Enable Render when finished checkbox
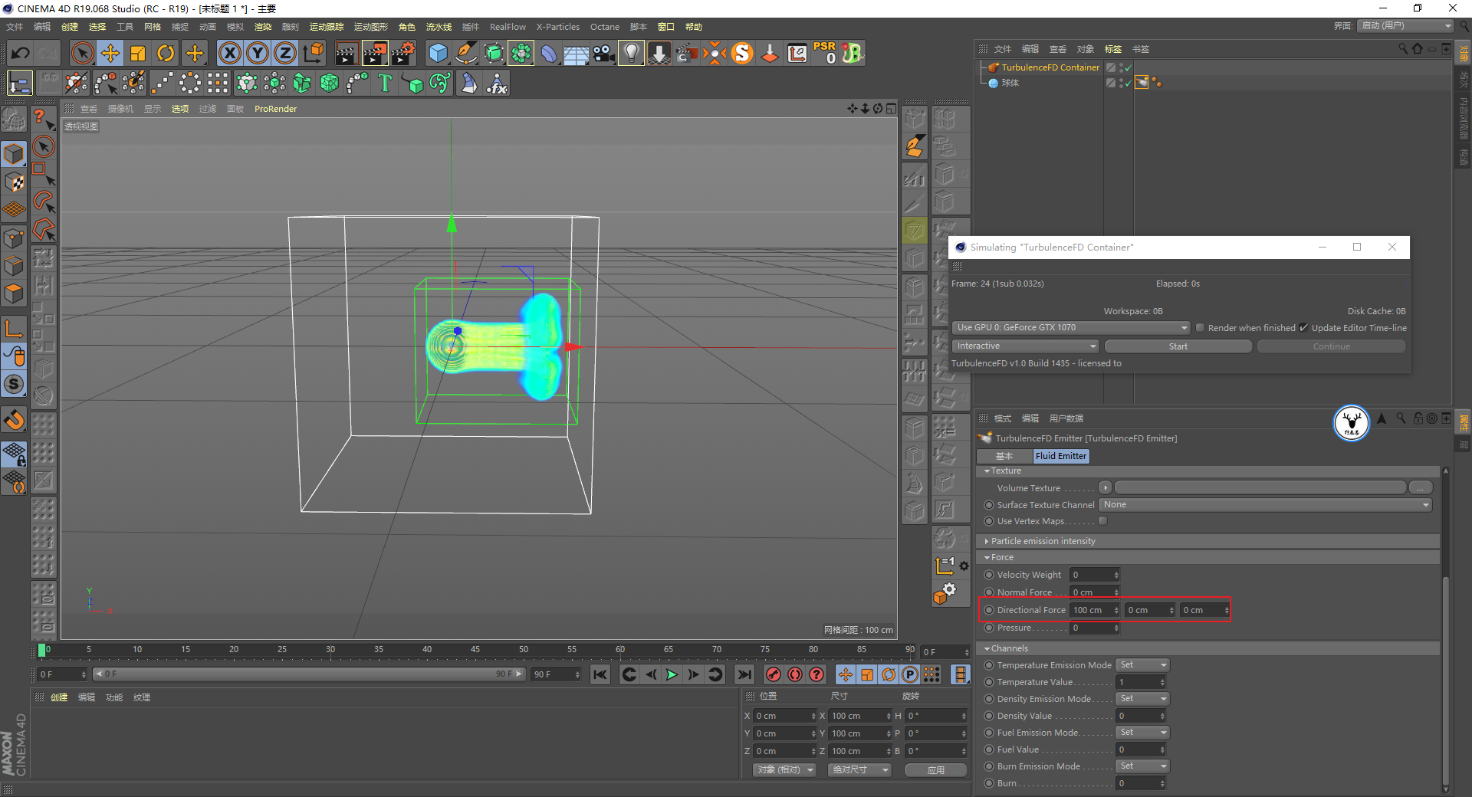 [1200, 328]
